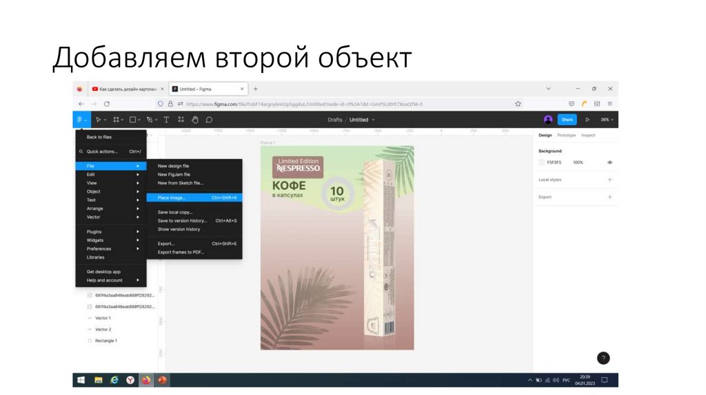Open a new browser tab
This screenshot has width=706, height=395.
coord(255,89)
